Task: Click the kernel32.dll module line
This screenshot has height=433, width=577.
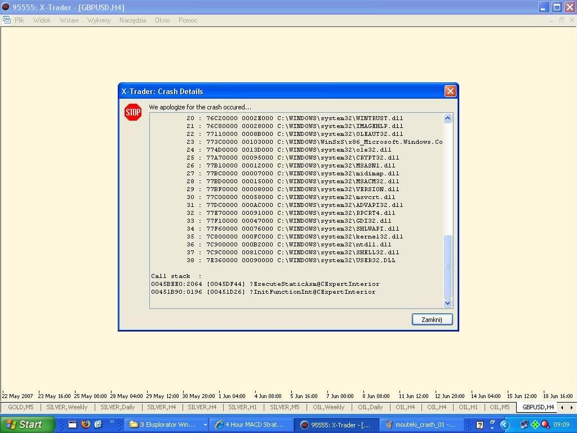Action: pyautogui.click(x=294, y=237)
